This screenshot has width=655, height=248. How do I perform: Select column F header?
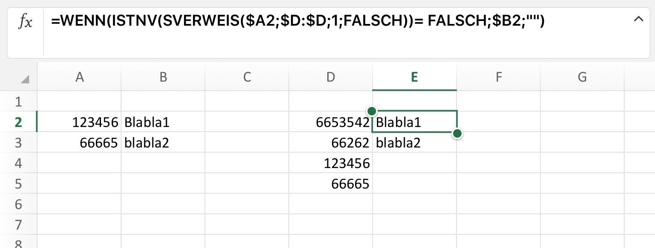pos(498,77)
